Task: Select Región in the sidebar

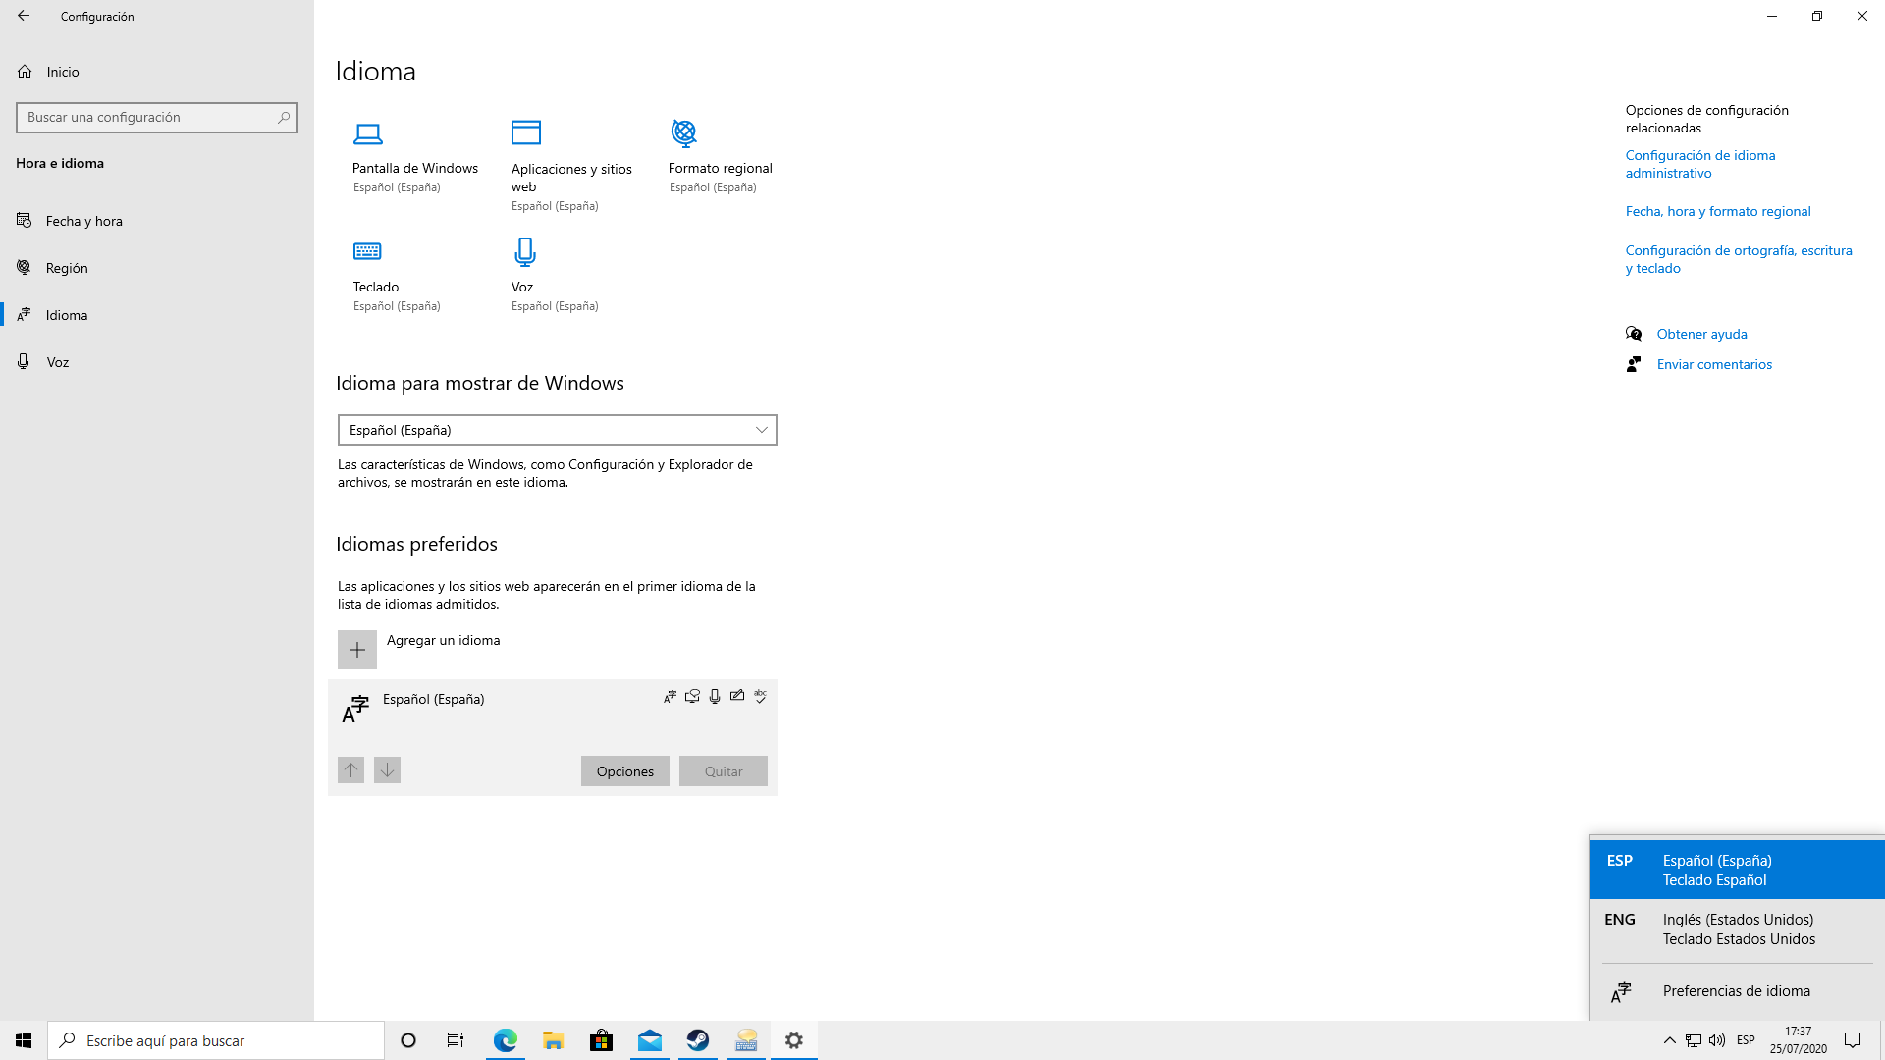Action: 67,268
